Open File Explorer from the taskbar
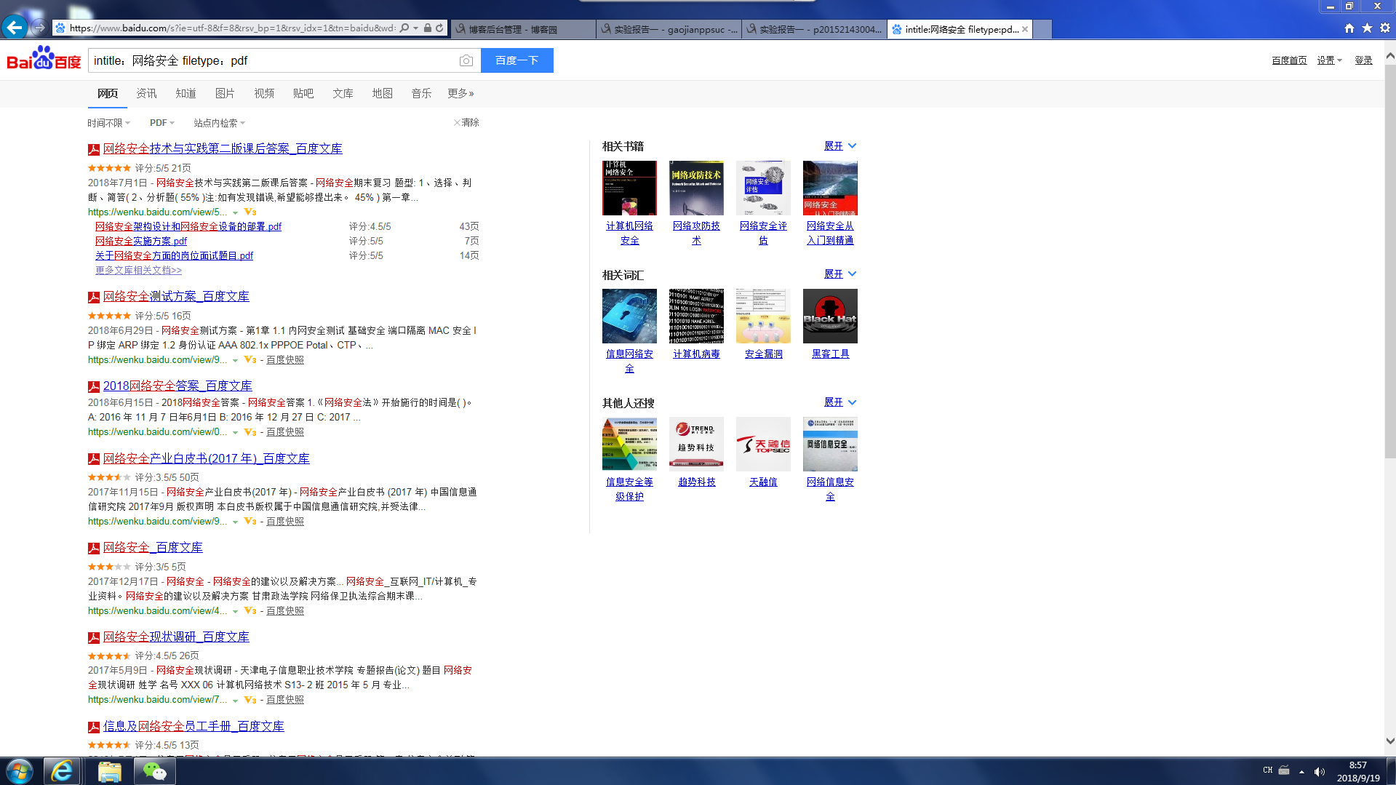Image resolution: width=1396 pixels, height=785 pixels. tap(109, 771)
